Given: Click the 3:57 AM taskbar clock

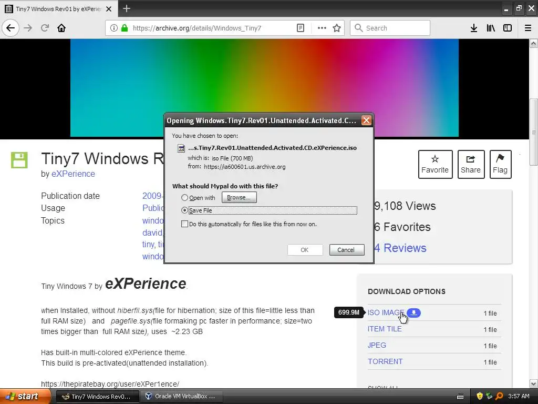Looking at the screenshot, I should tap(519, 396).
